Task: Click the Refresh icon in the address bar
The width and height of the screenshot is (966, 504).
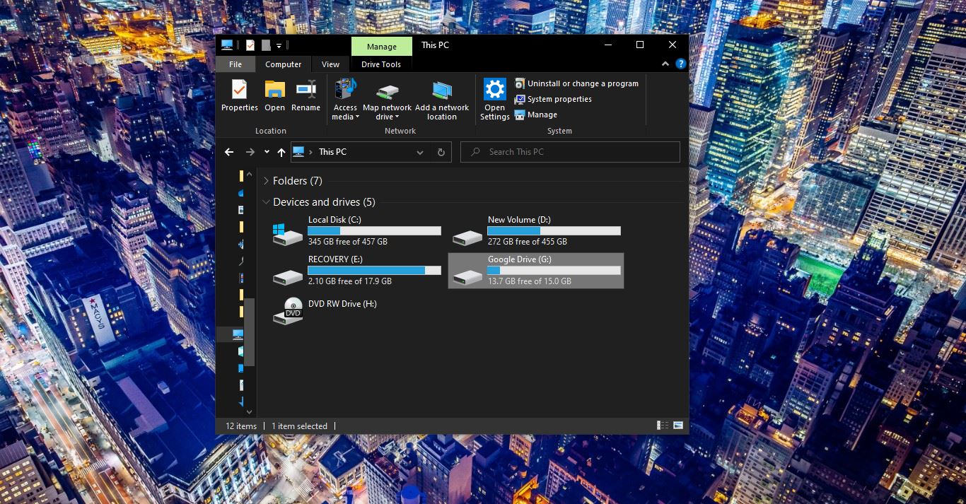Action: click(x=441, y=151)
